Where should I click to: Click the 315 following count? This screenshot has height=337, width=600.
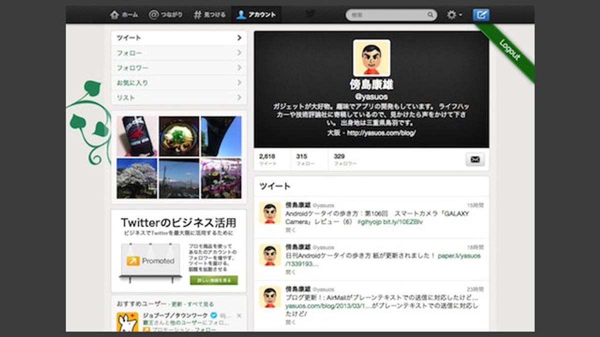[x=305, y=159]
